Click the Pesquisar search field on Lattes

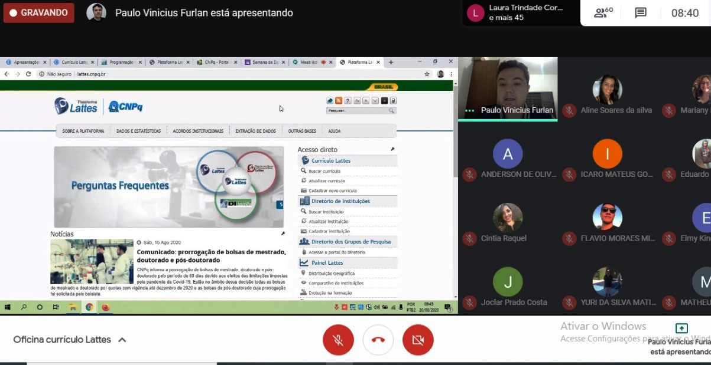click(x=357, y=110)
